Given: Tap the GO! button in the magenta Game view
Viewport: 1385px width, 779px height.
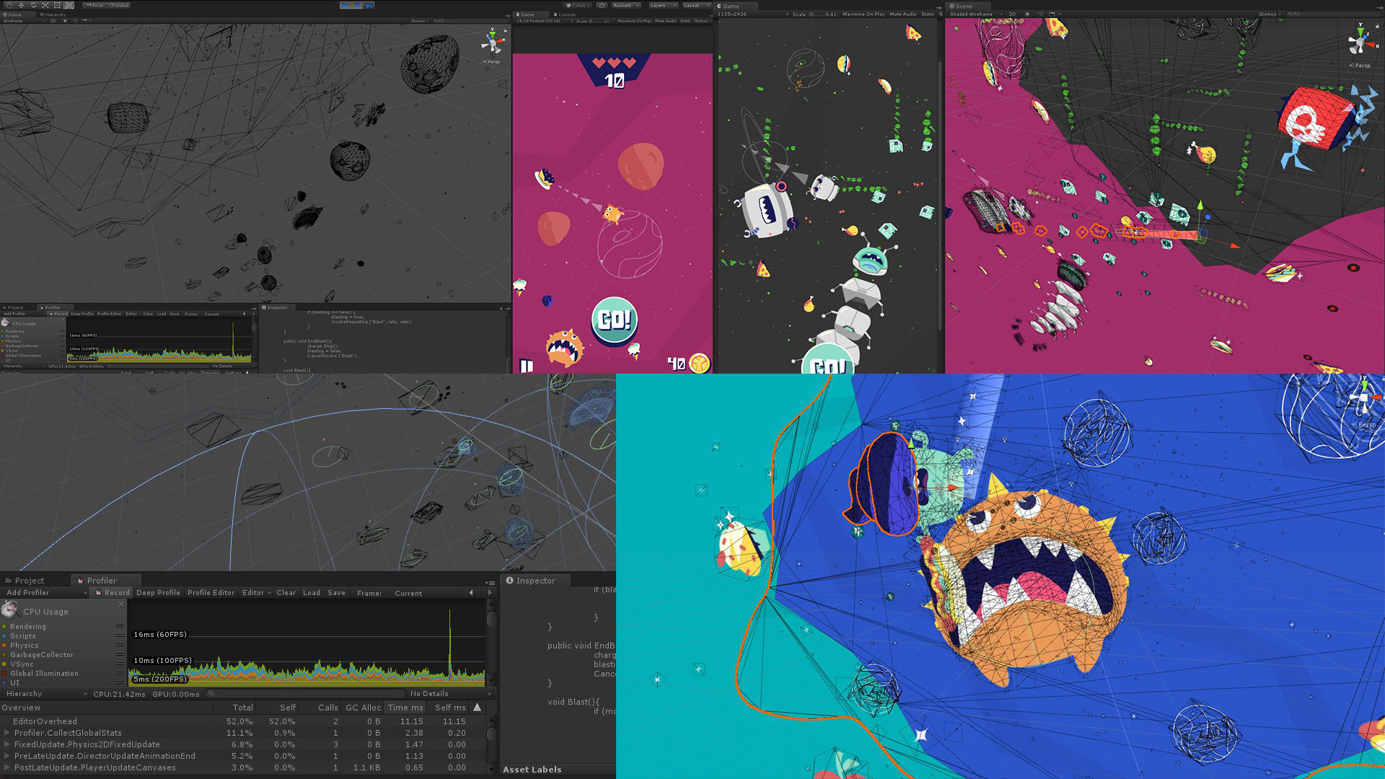Looking at the screenshot, I should pyautogui.click(x=615, y=320).
